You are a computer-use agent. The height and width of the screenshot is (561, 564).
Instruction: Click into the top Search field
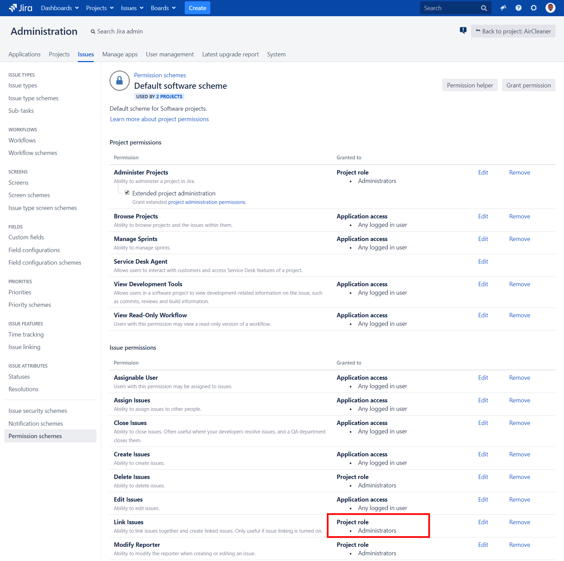click(452, 8)
